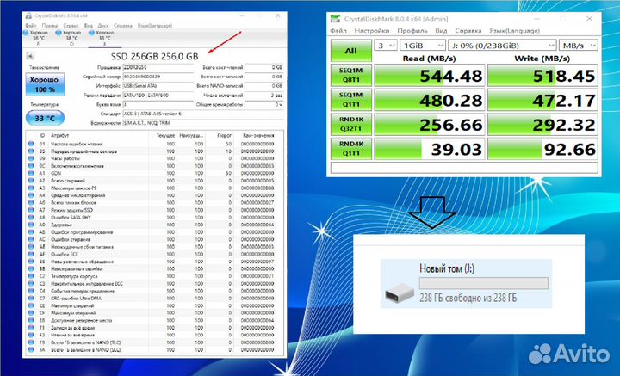This screenshot has height=376, width=620.
Task: Click the blue status circle for attribute 01
Action: (31, 144)
